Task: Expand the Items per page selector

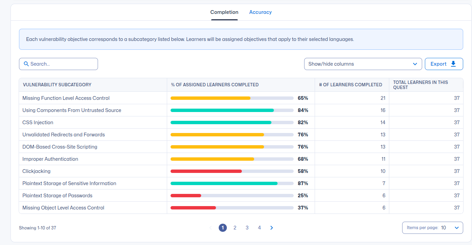Action: [432, 228]
